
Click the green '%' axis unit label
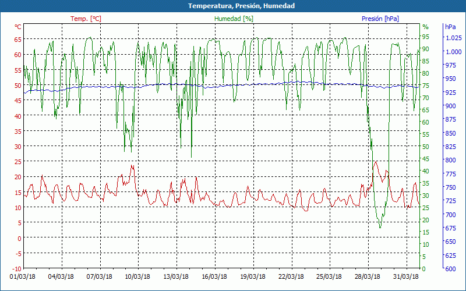[426, 27]
